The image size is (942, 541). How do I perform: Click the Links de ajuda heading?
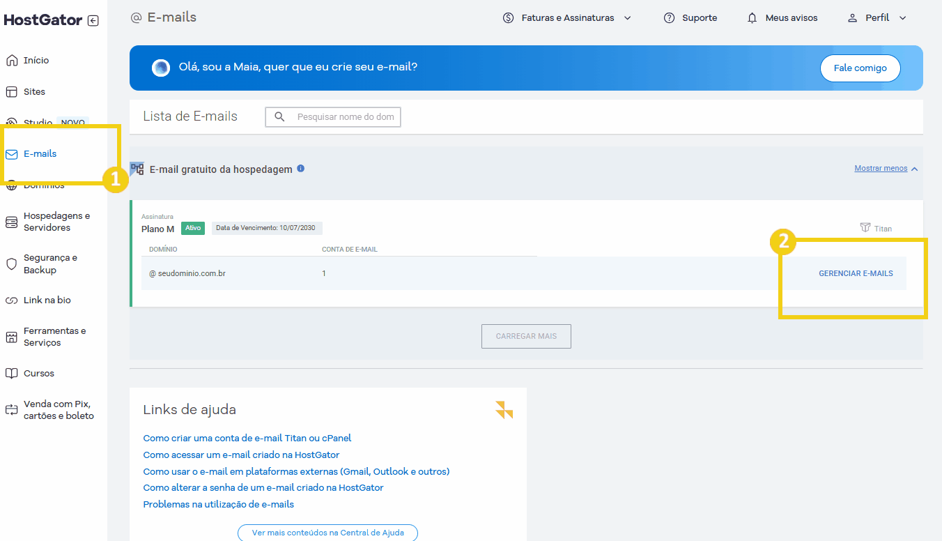coord(190,410)
